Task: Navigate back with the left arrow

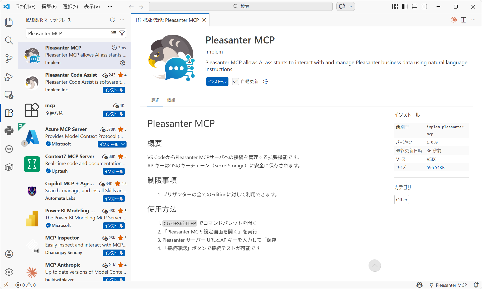Action: click(131, 7)
